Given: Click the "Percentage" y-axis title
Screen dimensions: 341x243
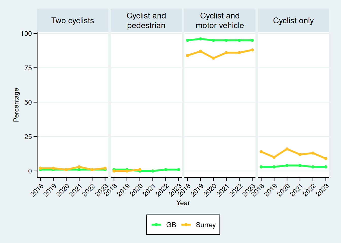Looking at the screenshot, I should click(16, 105).
